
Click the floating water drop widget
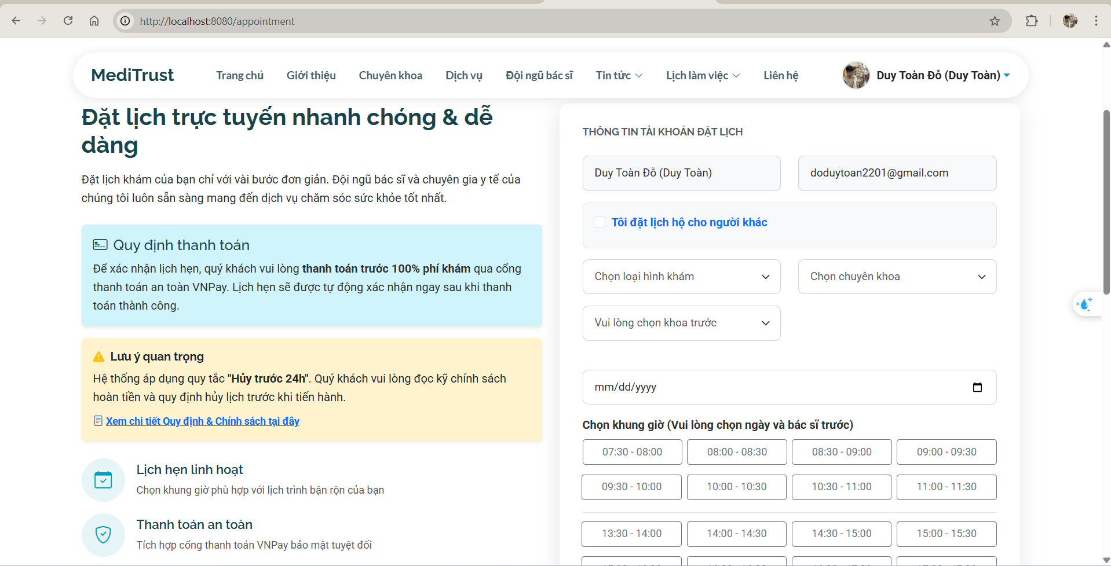click(1084, 304)
